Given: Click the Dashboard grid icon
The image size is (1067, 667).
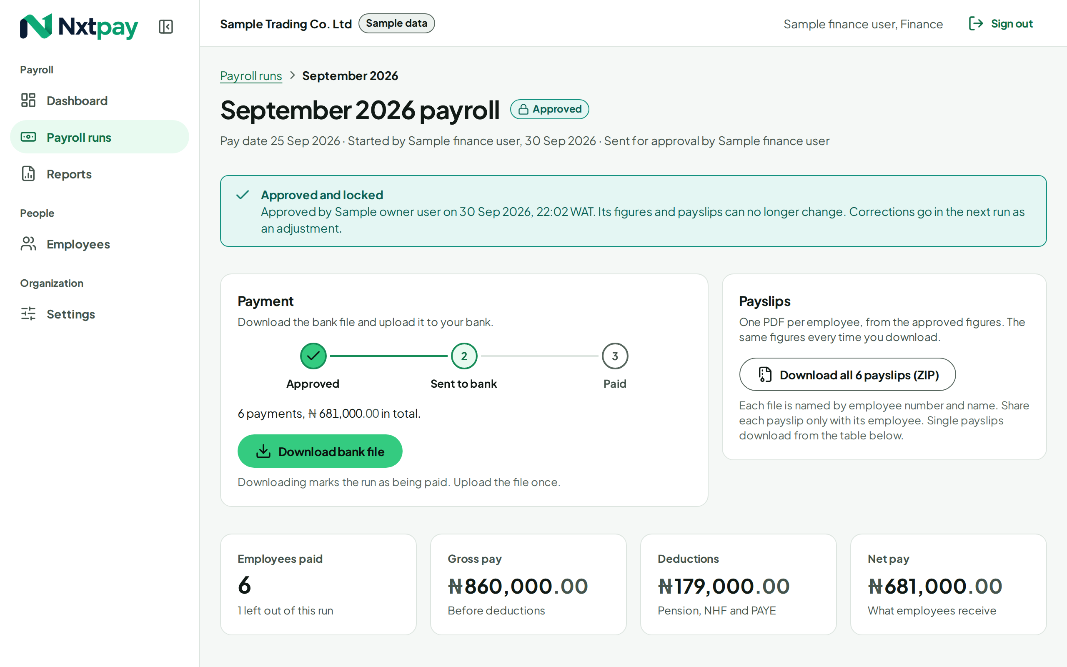Looking at the screenshot, I should pos(28,100).
